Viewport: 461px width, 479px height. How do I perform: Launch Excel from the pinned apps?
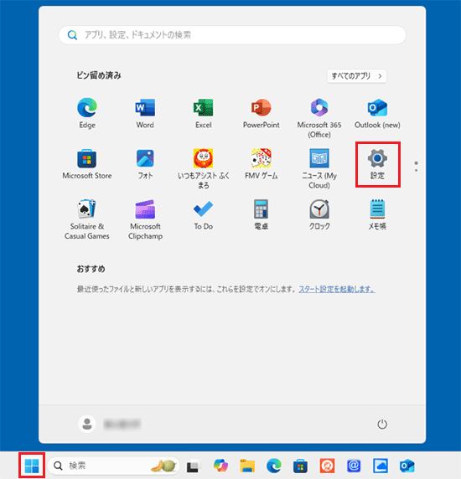pos(204,113)
